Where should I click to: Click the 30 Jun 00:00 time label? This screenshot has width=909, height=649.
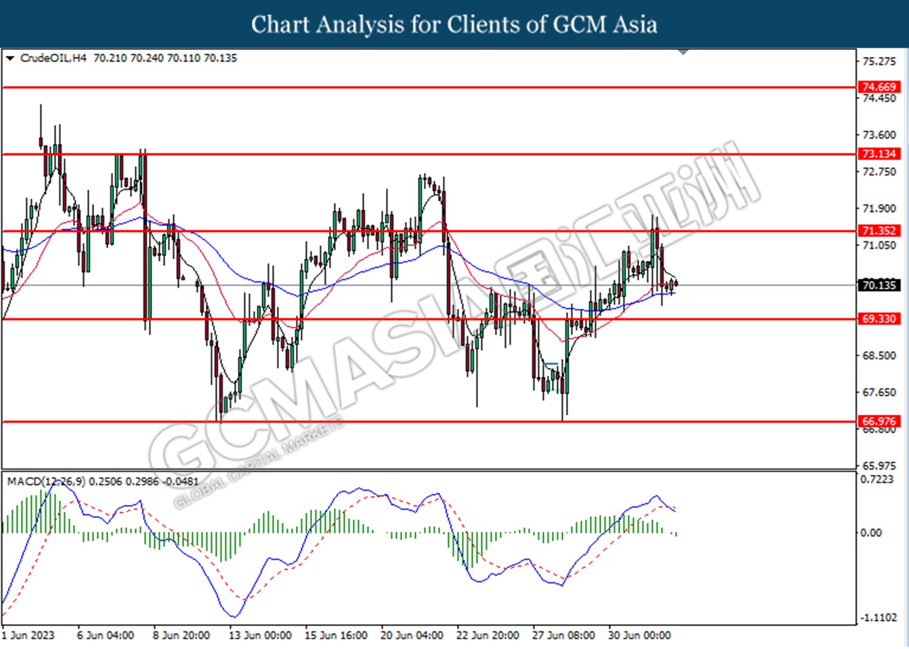(x=639, y=635)
